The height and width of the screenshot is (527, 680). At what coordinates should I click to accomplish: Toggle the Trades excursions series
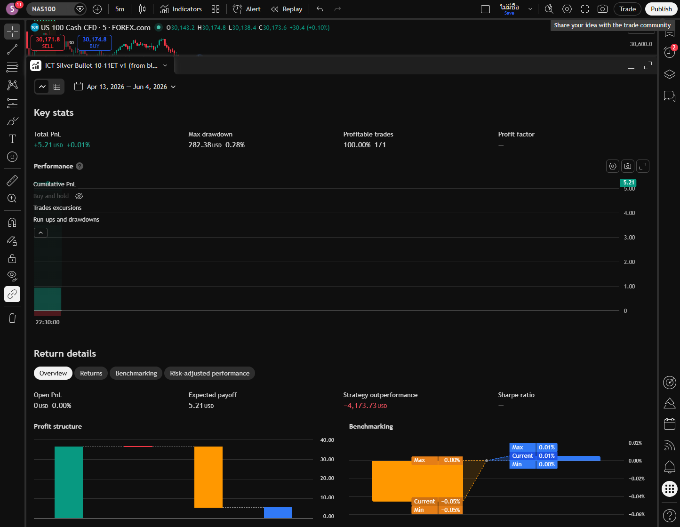[x=57, y=208]
